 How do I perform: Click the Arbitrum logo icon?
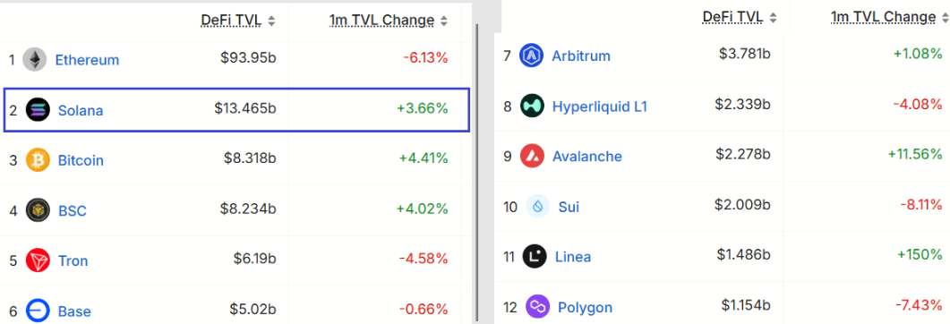531,55
